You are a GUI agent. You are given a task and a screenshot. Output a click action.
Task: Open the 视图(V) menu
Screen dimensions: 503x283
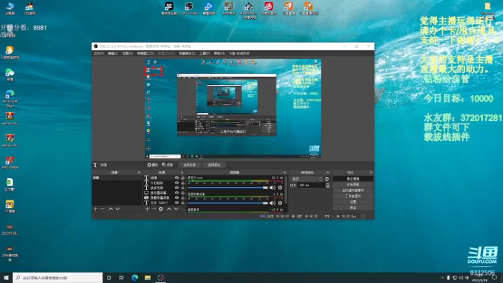pyautogui.click(x=128, y=53)
